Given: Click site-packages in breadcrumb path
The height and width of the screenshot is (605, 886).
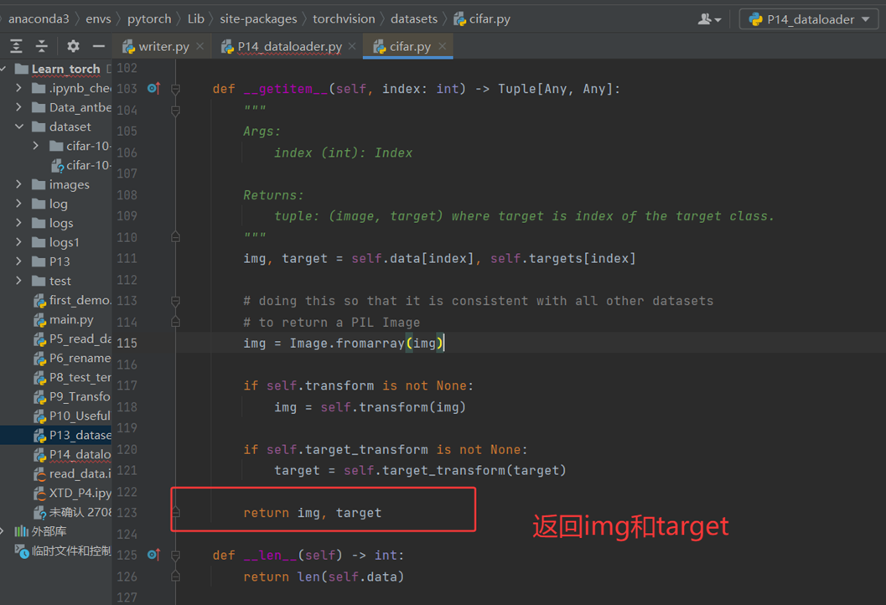Looking at the screenshot, I should pos(258,18).
